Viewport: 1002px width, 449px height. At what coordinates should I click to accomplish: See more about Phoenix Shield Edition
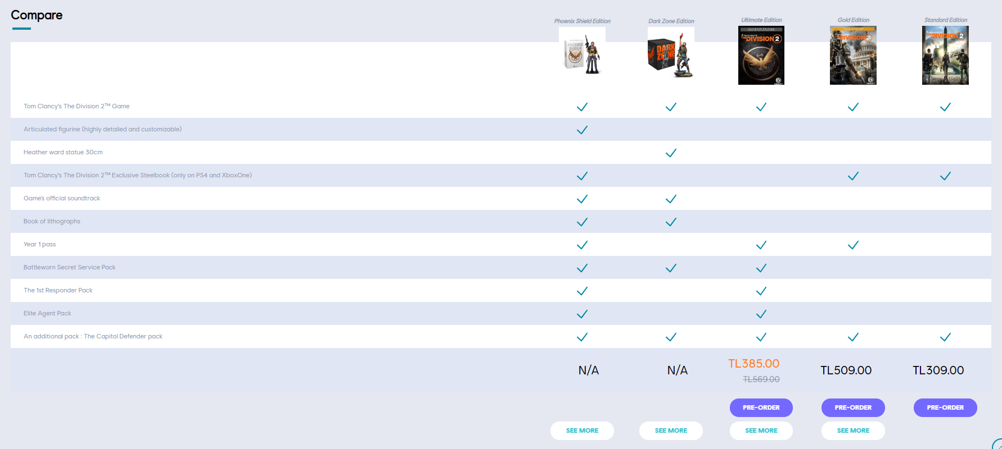[582, 430]
